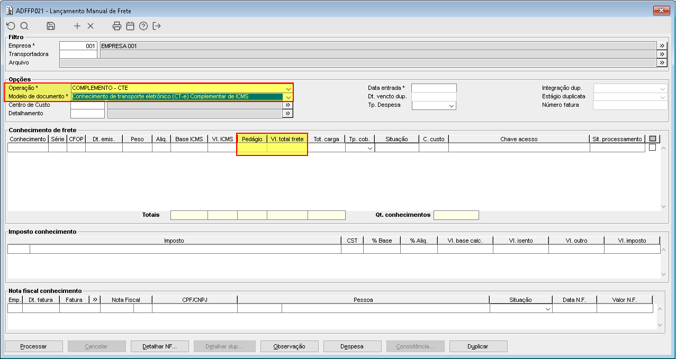Click the CFOP column header
Viewport: 676px width, 359px height.
[x=76, y=139]
